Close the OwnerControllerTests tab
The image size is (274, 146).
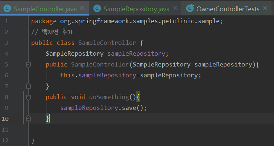[x=265, y=8]
